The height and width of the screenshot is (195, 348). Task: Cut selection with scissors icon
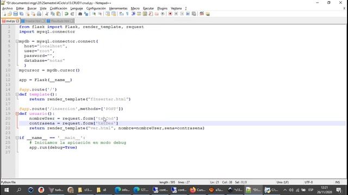(47, 14)
